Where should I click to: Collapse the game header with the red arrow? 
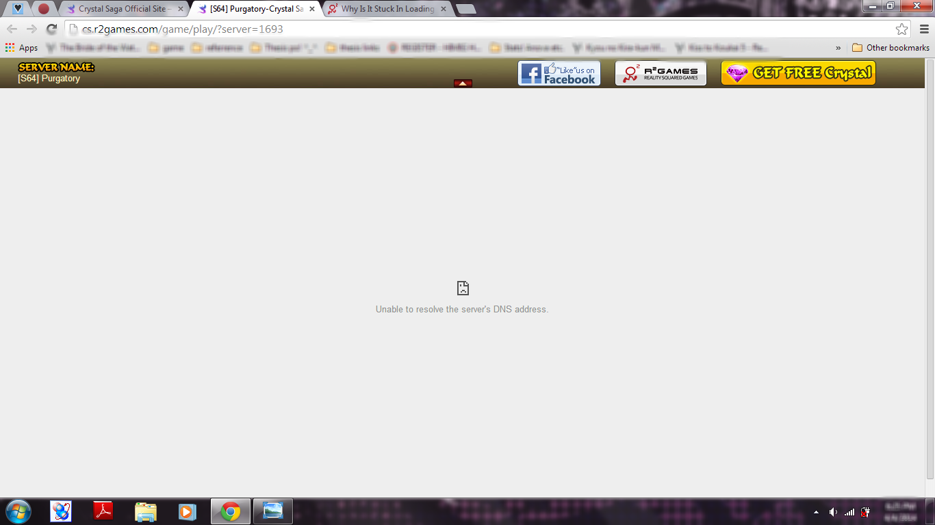click(463, 83)
